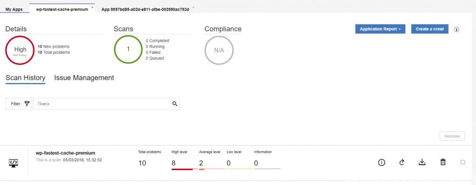Open the info icon beside Create a crawl
Image resolution: width=476 pixels, height=185 pixels.
click(456, 29)
